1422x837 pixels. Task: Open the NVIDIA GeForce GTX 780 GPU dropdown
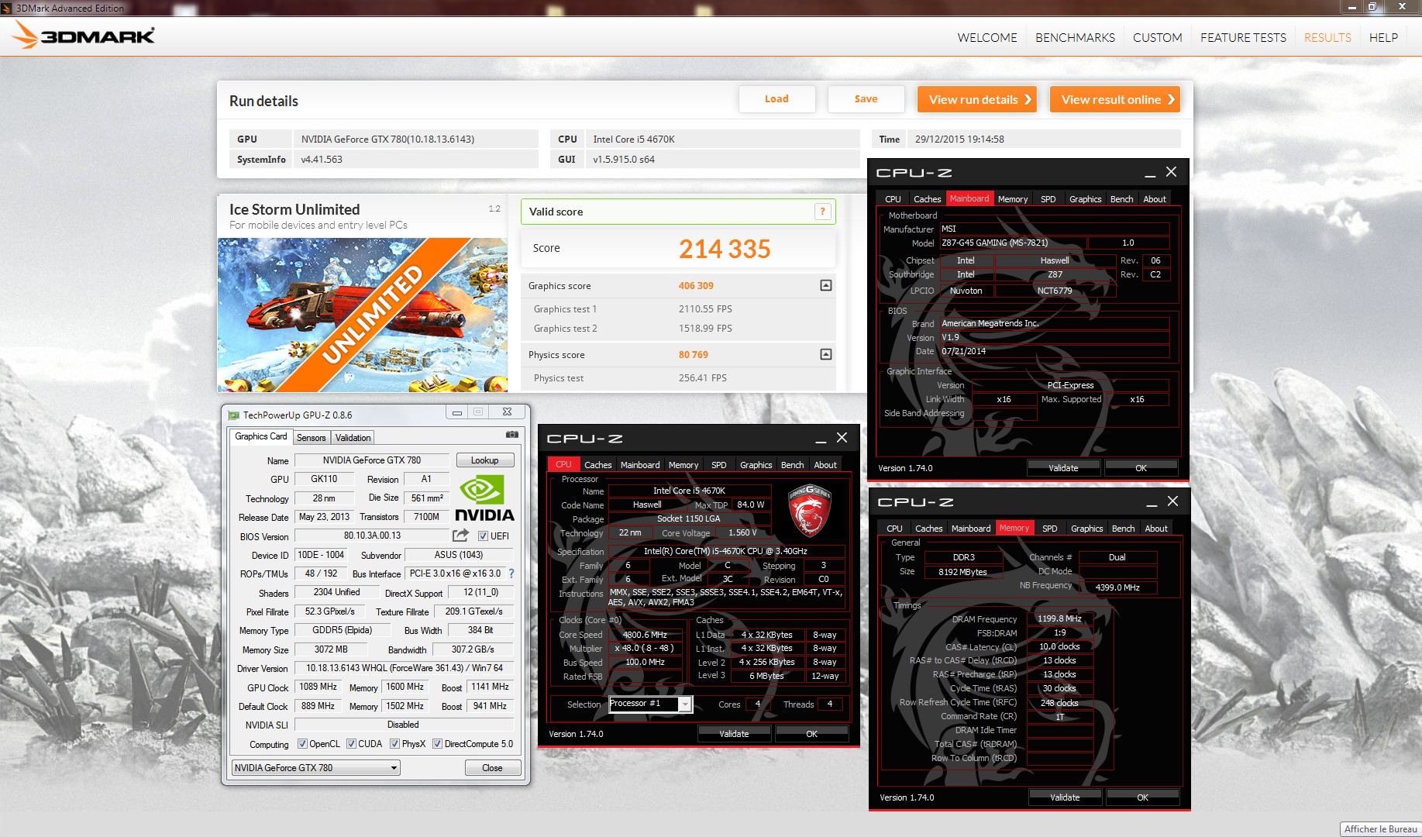click(x=316, y=768)
